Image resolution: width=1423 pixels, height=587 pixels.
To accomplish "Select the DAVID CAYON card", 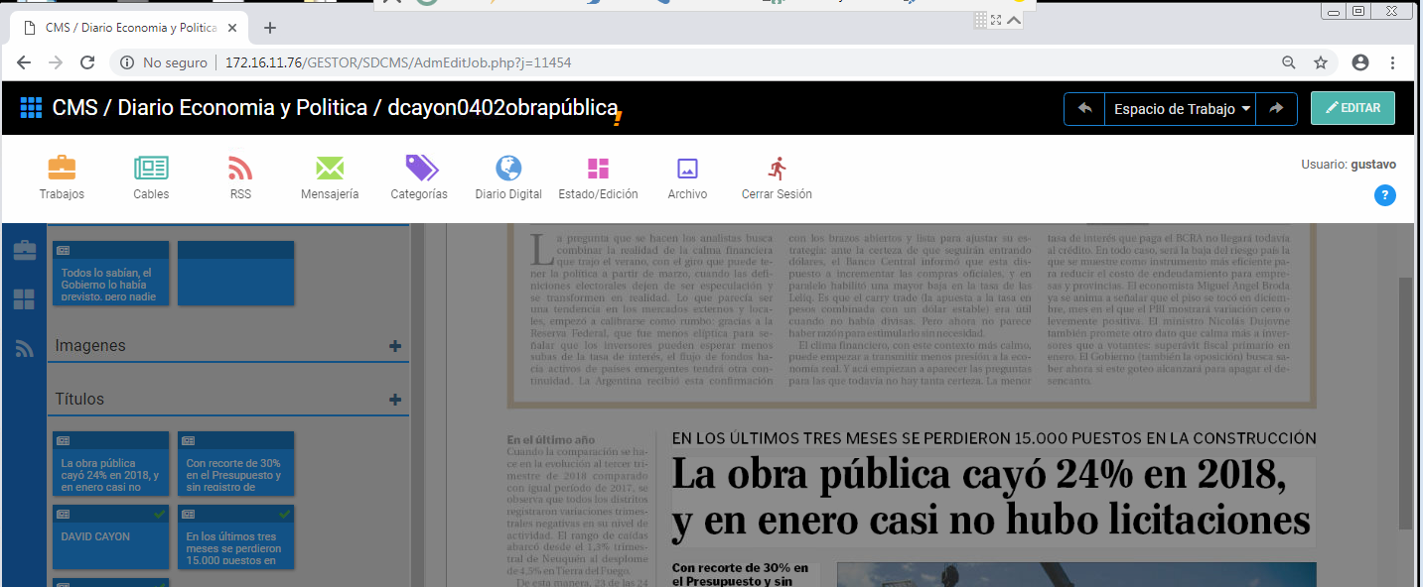I will click(111, 537).
